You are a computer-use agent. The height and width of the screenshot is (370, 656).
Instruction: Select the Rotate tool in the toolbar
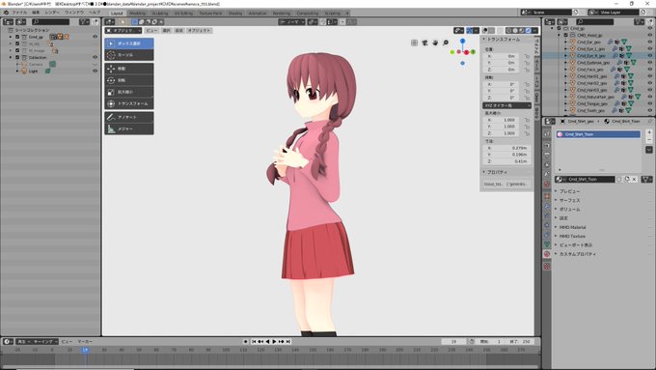[x=129, y=80]
